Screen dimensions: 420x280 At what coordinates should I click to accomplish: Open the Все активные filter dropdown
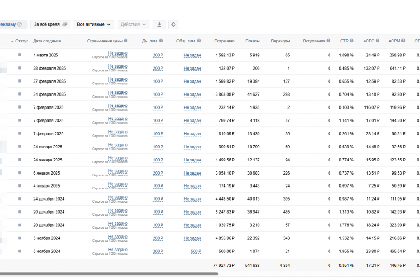[x=94, y=24]
